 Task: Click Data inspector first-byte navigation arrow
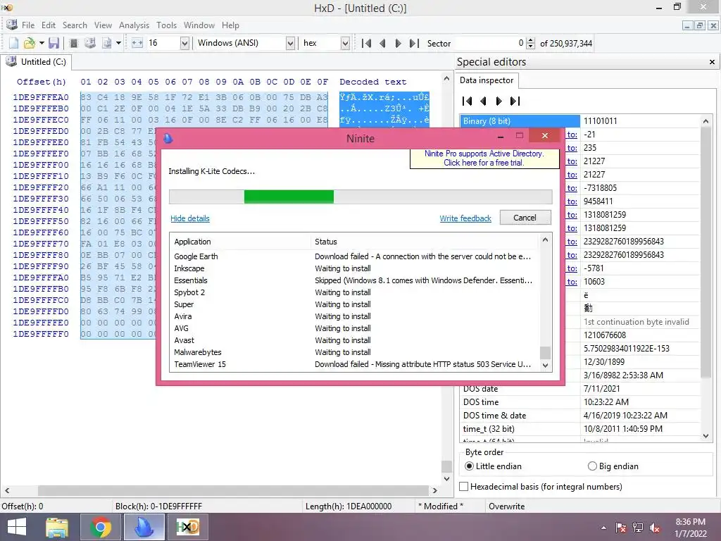pos(468,101)
